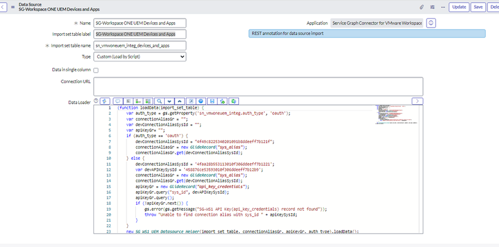Screen dimensions: 499x247
Task: Click the replace icon in script toolbar
Action: click(138, 101)
